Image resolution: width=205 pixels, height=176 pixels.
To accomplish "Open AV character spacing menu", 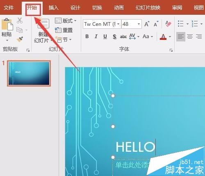I will pos(134,37).
